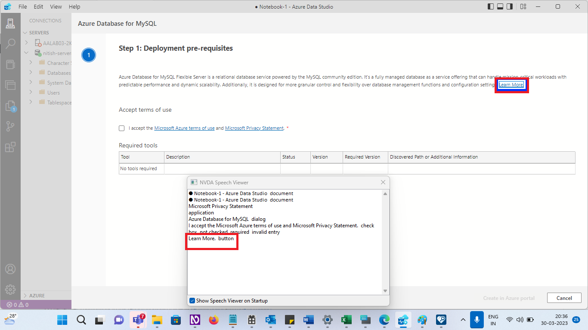Screen dimensions: 588x330
Task: Open the Search view
Action: pyautogui.click(x=10, y=43)
